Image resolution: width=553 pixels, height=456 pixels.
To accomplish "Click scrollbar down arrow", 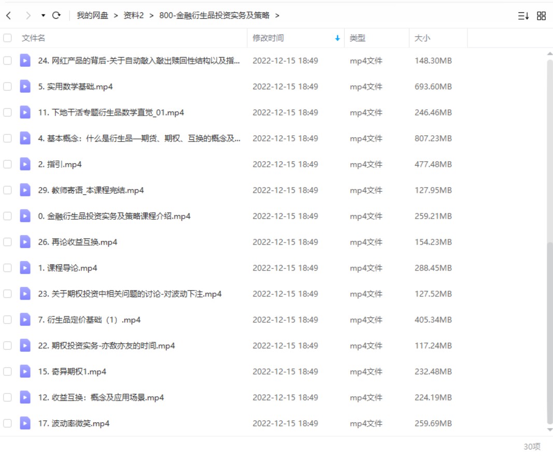I will coord(549,430).
